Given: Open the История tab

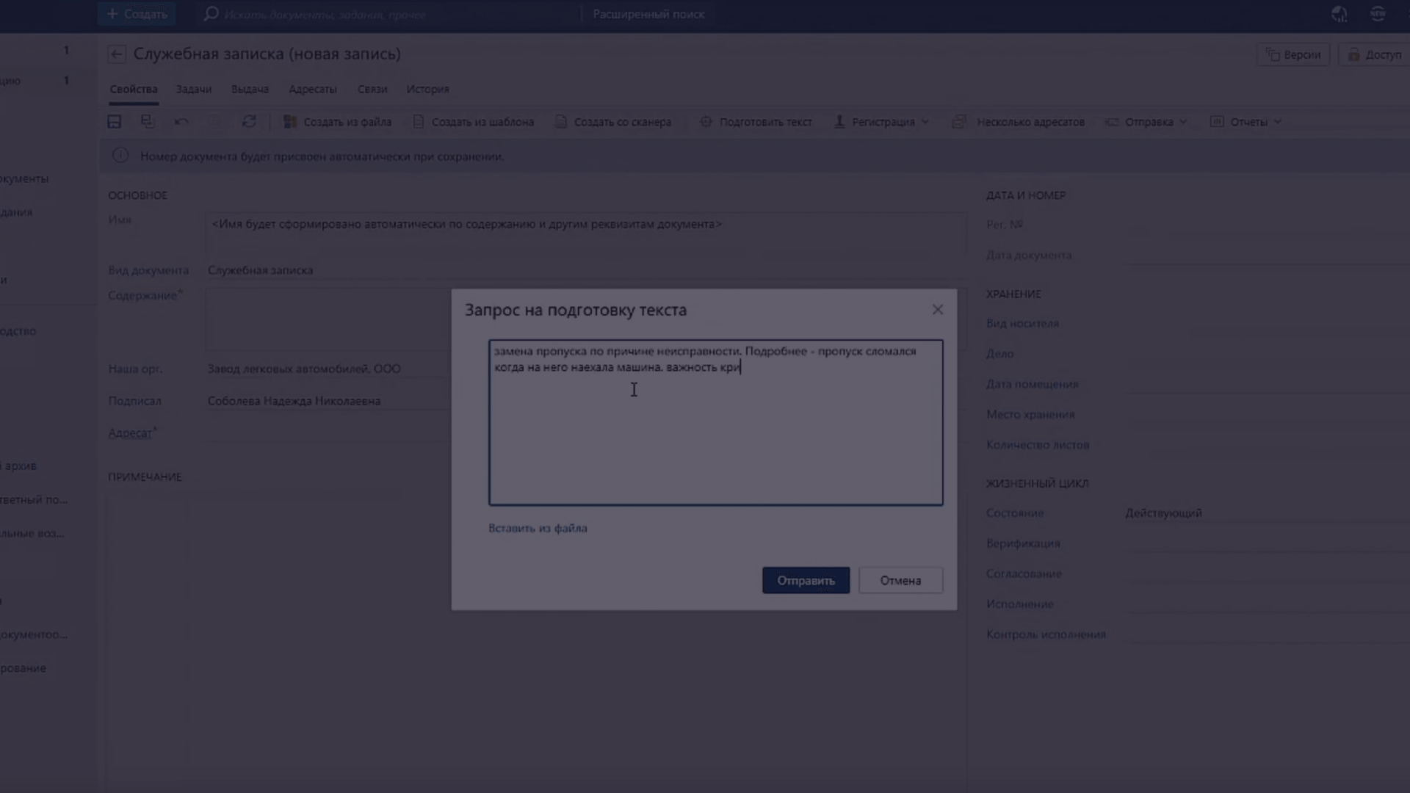Looking at the screenshot, I should (x=427, y=89).
